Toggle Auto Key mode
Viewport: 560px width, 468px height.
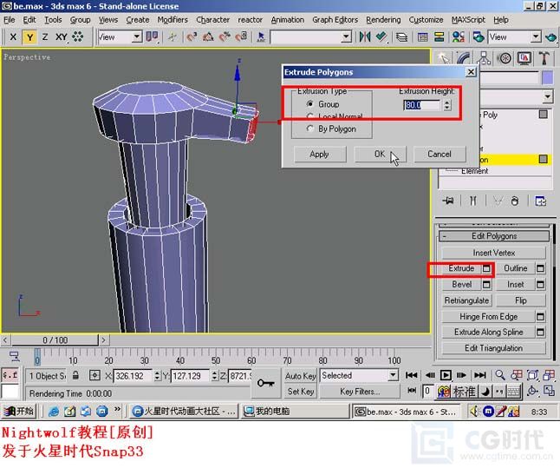301,376
